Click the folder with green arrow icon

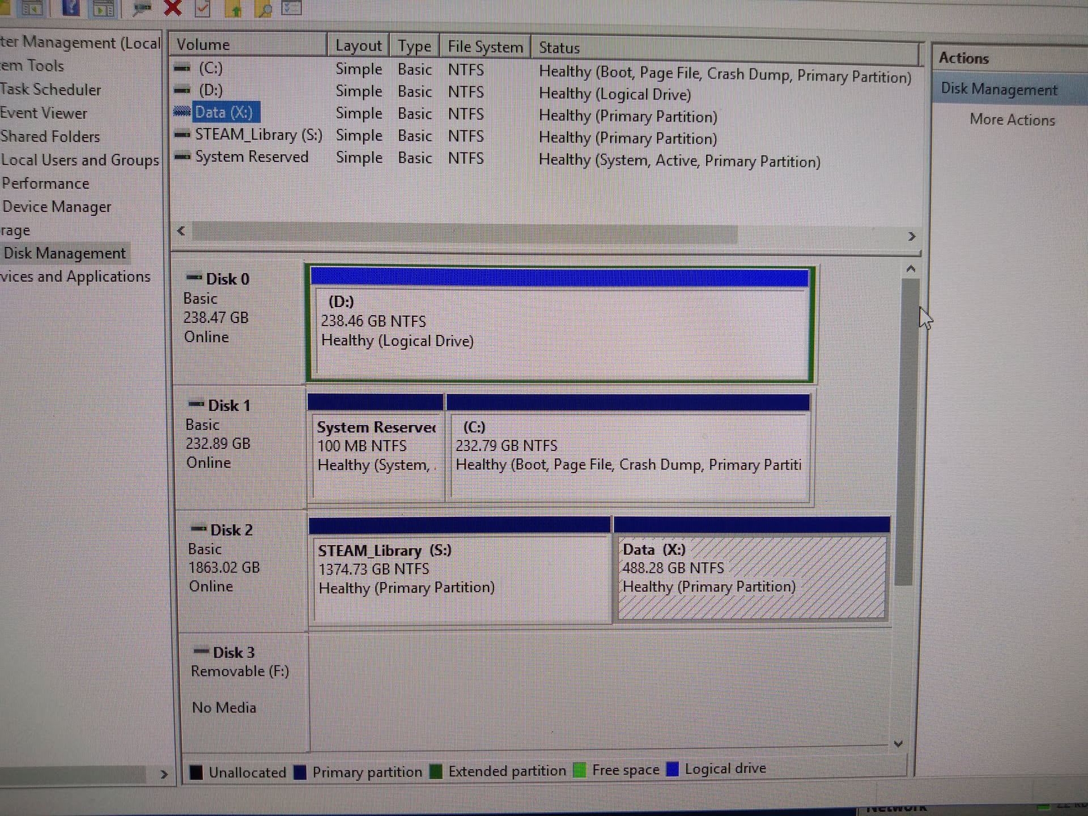(235, 8)
